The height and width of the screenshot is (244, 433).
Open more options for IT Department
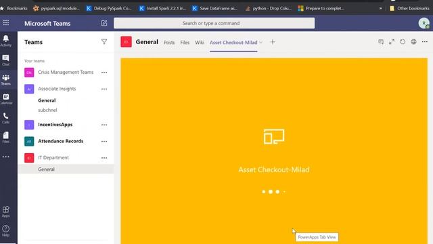[x=104, y=158]
